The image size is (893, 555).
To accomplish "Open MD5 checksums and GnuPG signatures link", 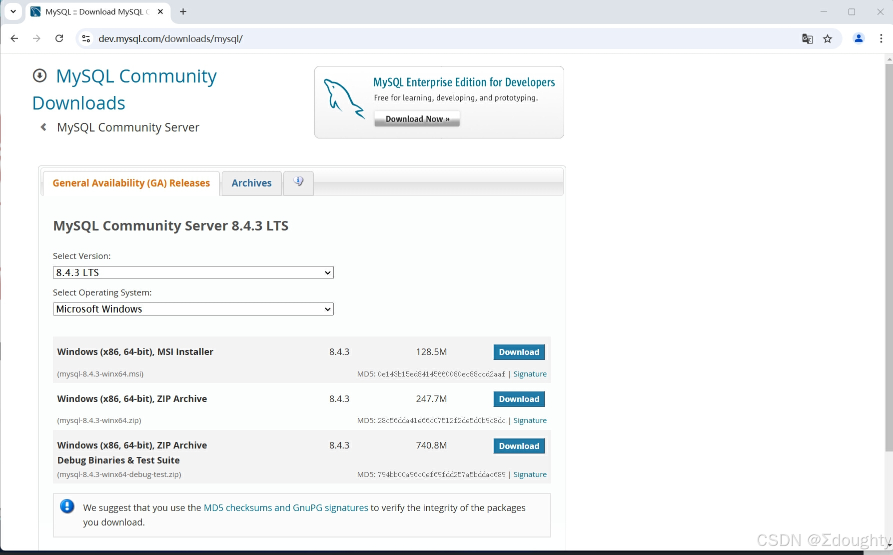I will tap(286, 507).
